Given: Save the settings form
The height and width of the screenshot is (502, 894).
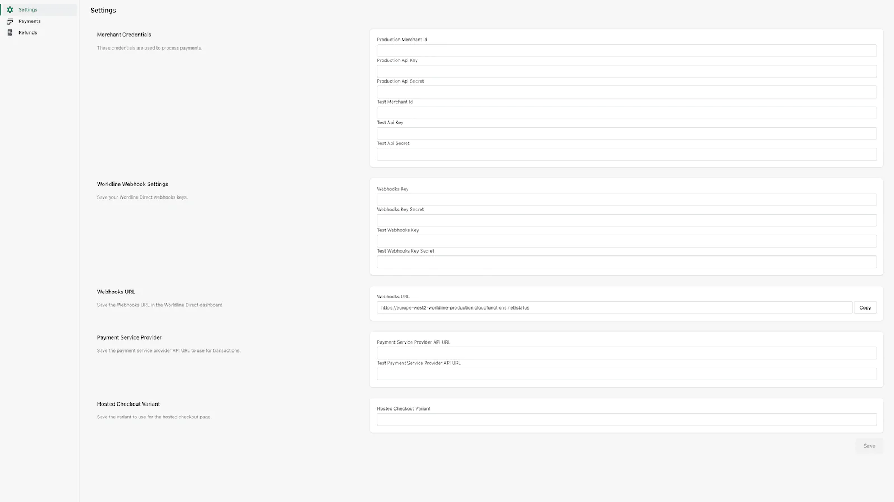Looking at the screenshot, I should click(x=869, y=446).
